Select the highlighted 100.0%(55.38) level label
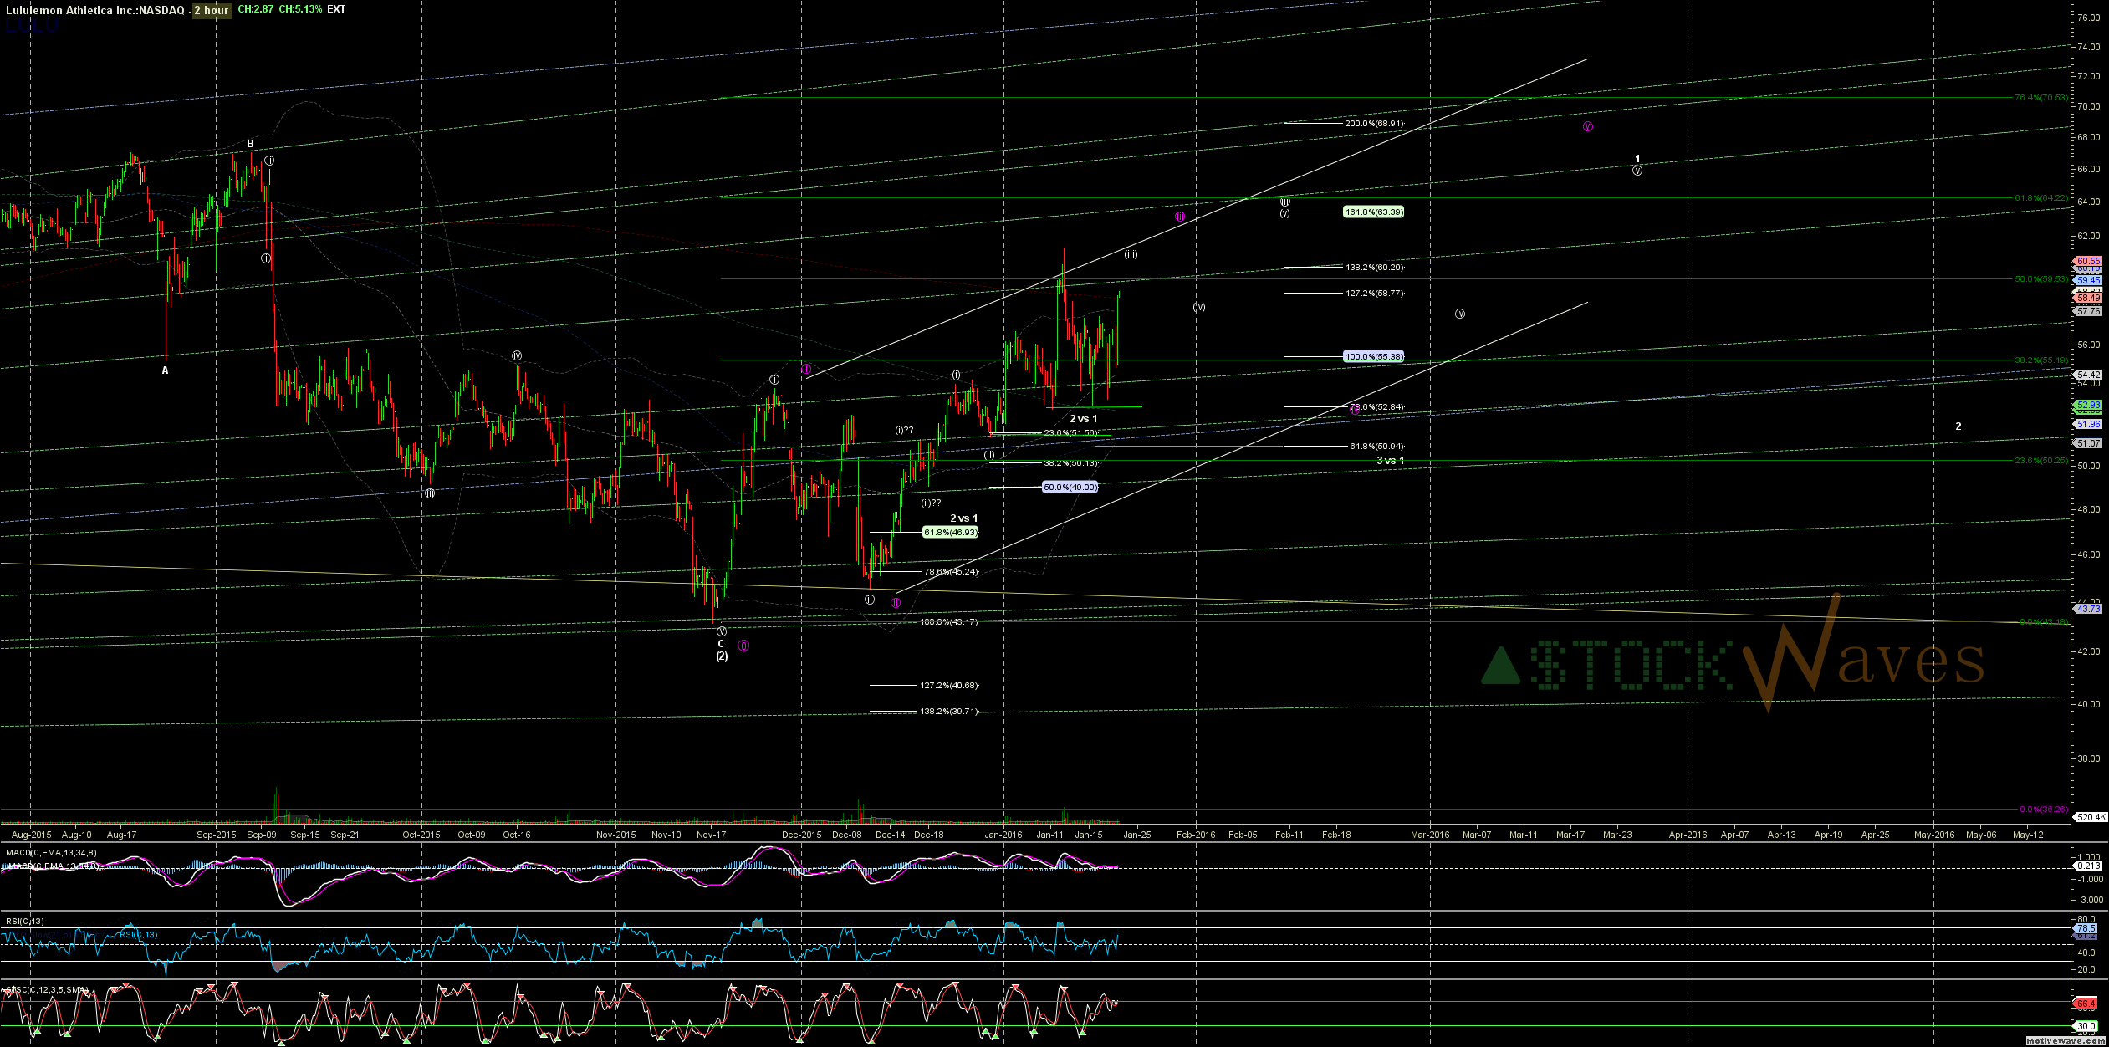This screenshot has width=2109, height=1047. point(1373,357)
